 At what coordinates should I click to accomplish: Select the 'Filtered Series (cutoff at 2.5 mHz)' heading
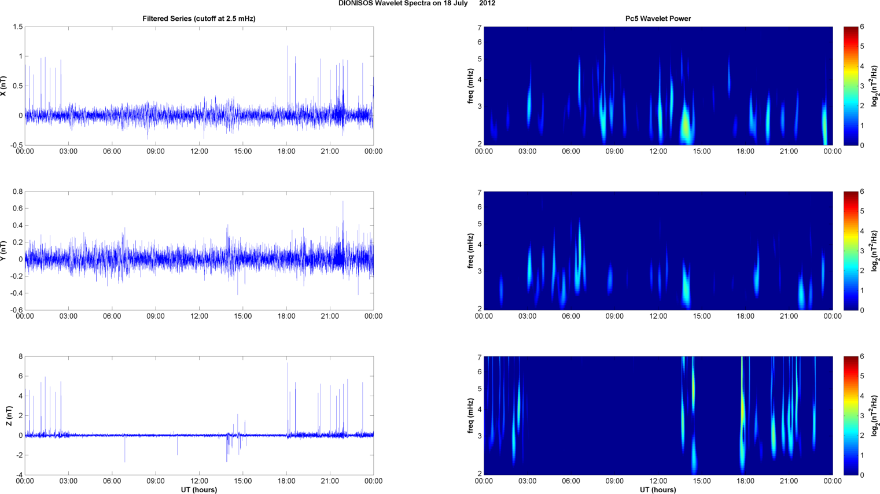(x=199, y=19)
